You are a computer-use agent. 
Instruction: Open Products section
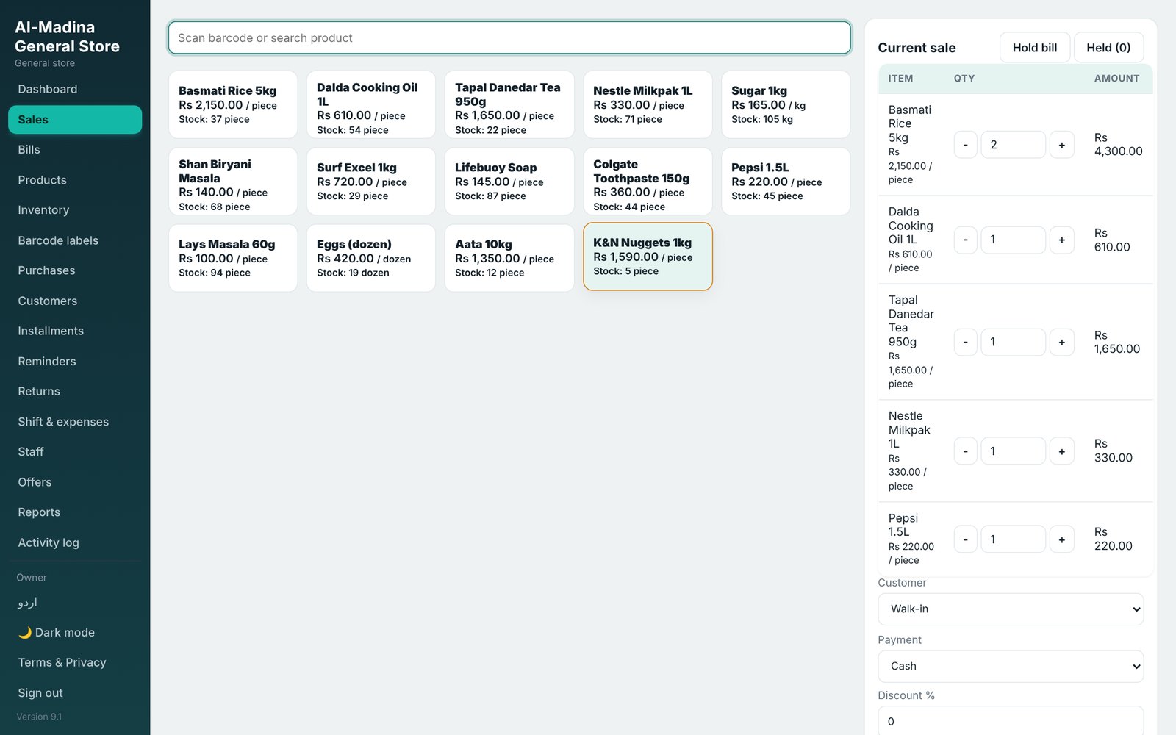pos(75,180)
